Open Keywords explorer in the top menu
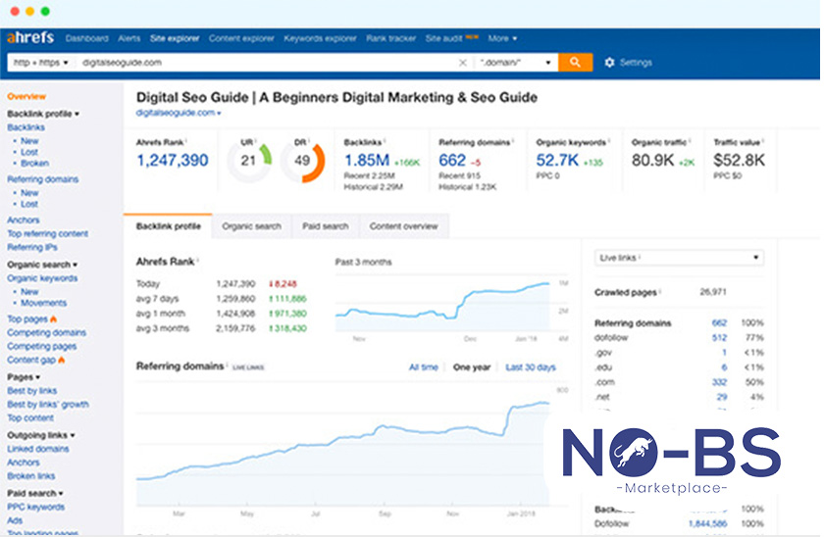The height and width of the screenshot is (537, 824). click(321, 38)
